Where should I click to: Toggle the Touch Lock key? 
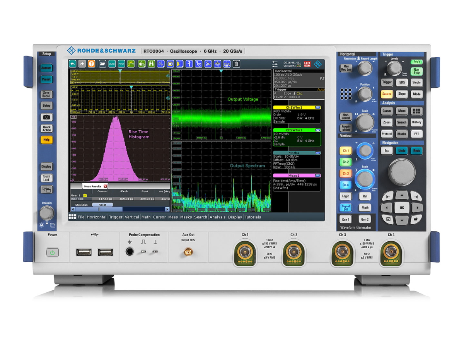click(x=46, y=178)
